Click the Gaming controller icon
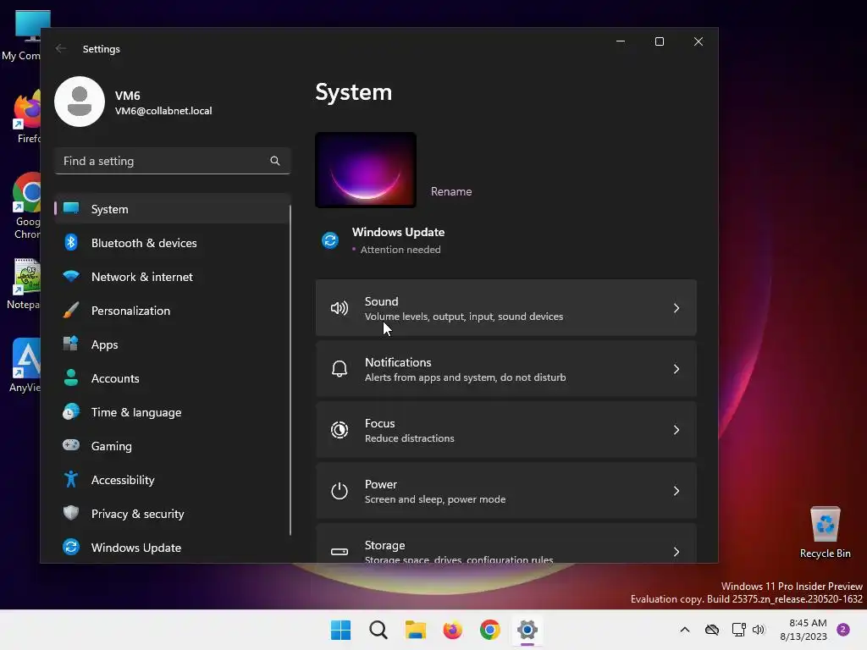This screenshot has width=867, height=650. (71, 445)
